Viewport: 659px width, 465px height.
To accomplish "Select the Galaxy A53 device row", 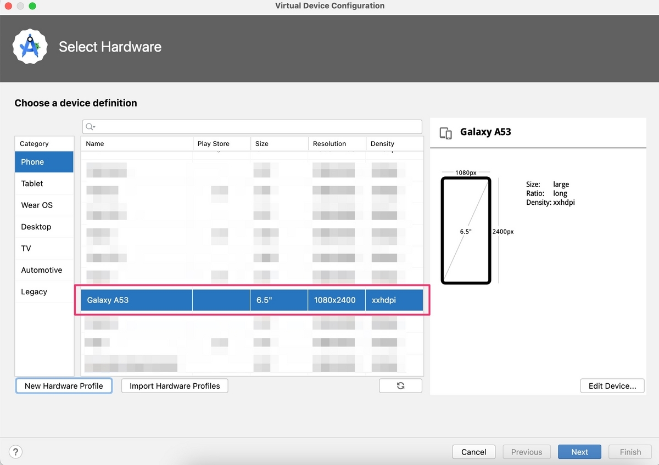I will click(x=252, y=300).
